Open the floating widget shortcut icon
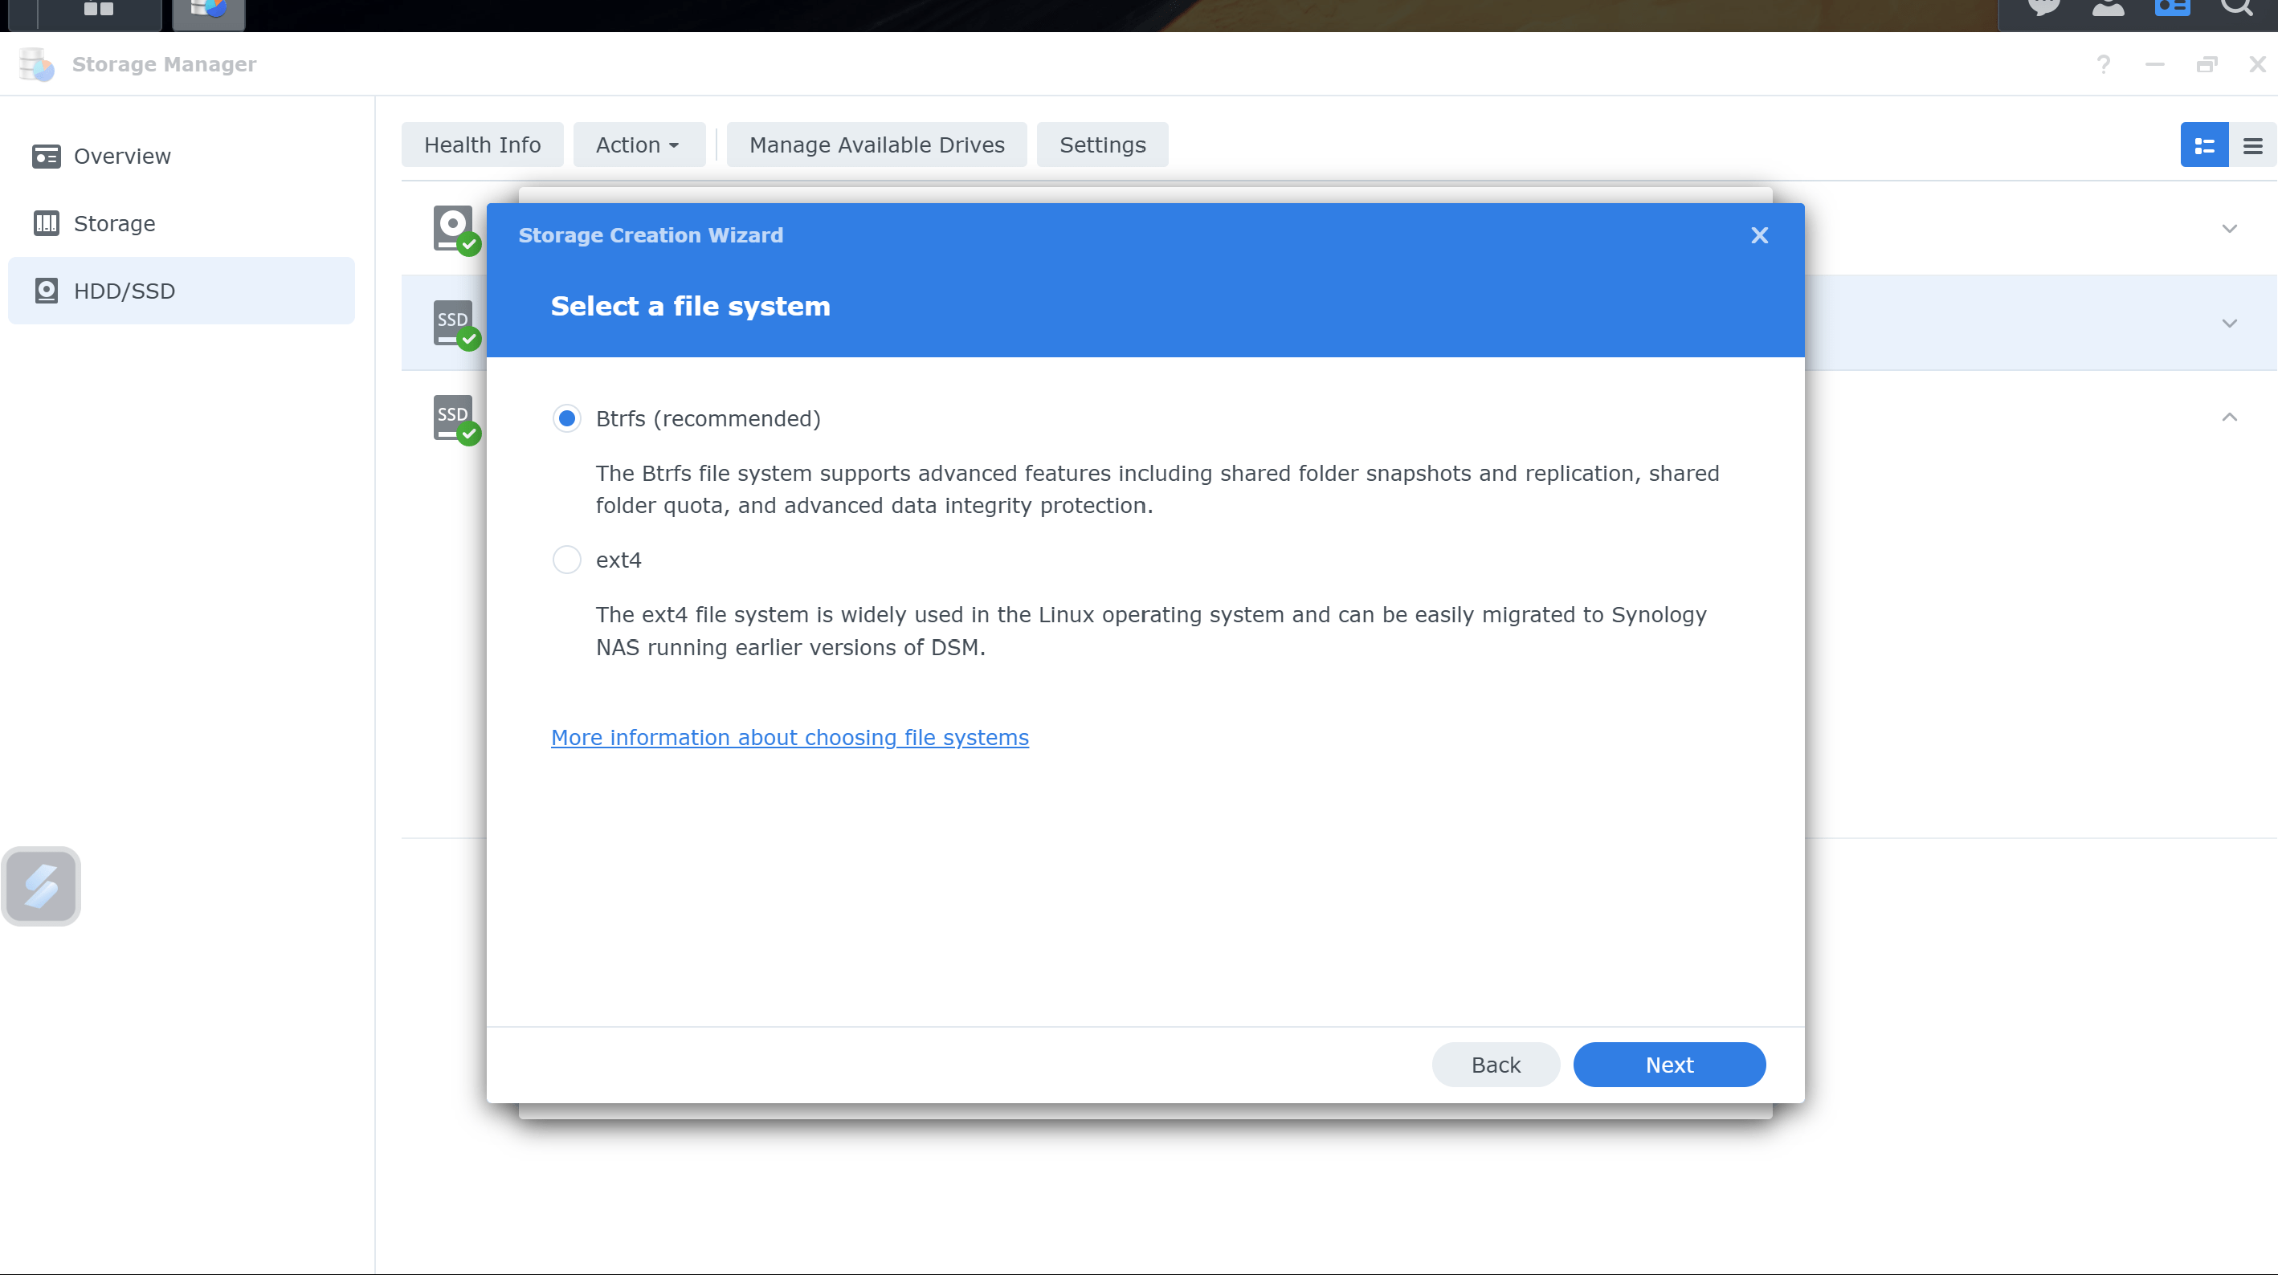2278x1275 pixels. click(x=42, y=886)
